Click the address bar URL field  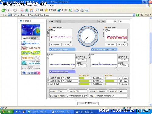tap(71, 15)
